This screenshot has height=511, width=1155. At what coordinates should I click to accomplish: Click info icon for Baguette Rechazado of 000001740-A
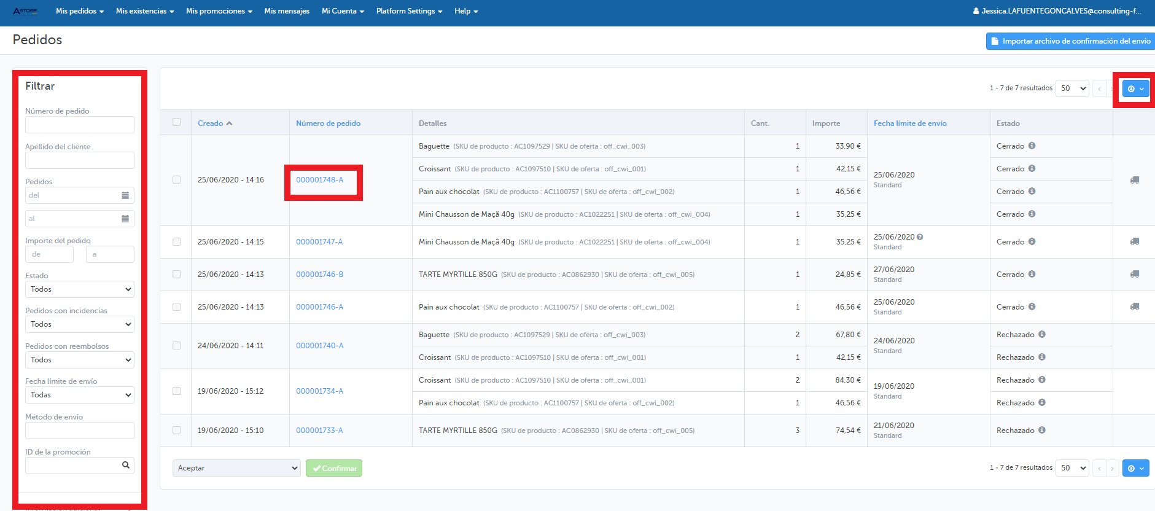pos(1042,334)
